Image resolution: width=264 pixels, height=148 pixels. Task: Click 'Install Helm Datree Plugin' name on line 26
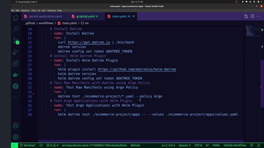pos(92,60)
